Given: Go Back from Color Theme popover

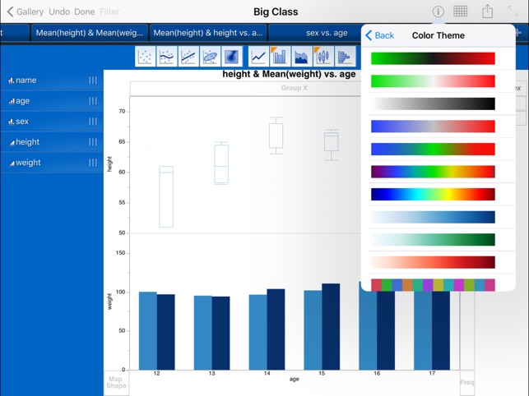Looking at the screenshot, I should coord(380,35).
